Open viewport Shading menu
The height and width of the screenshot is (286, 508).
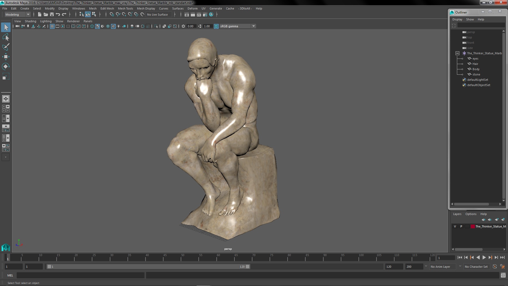30,21
